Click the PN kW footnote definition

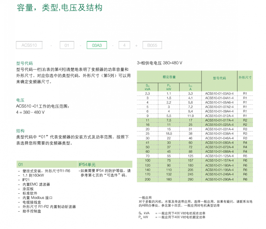click(172, 217)
